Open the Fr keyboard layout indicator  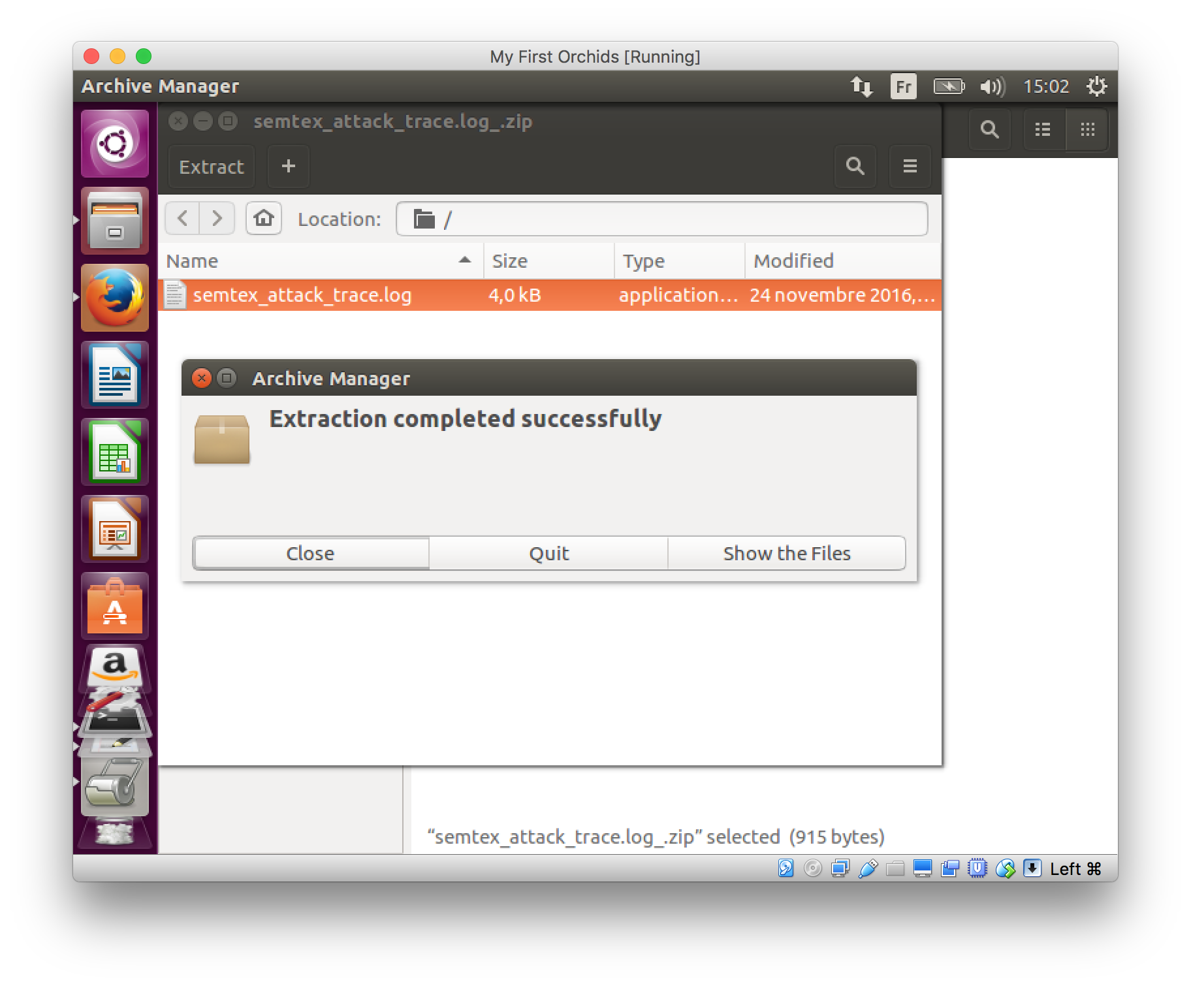903,86
